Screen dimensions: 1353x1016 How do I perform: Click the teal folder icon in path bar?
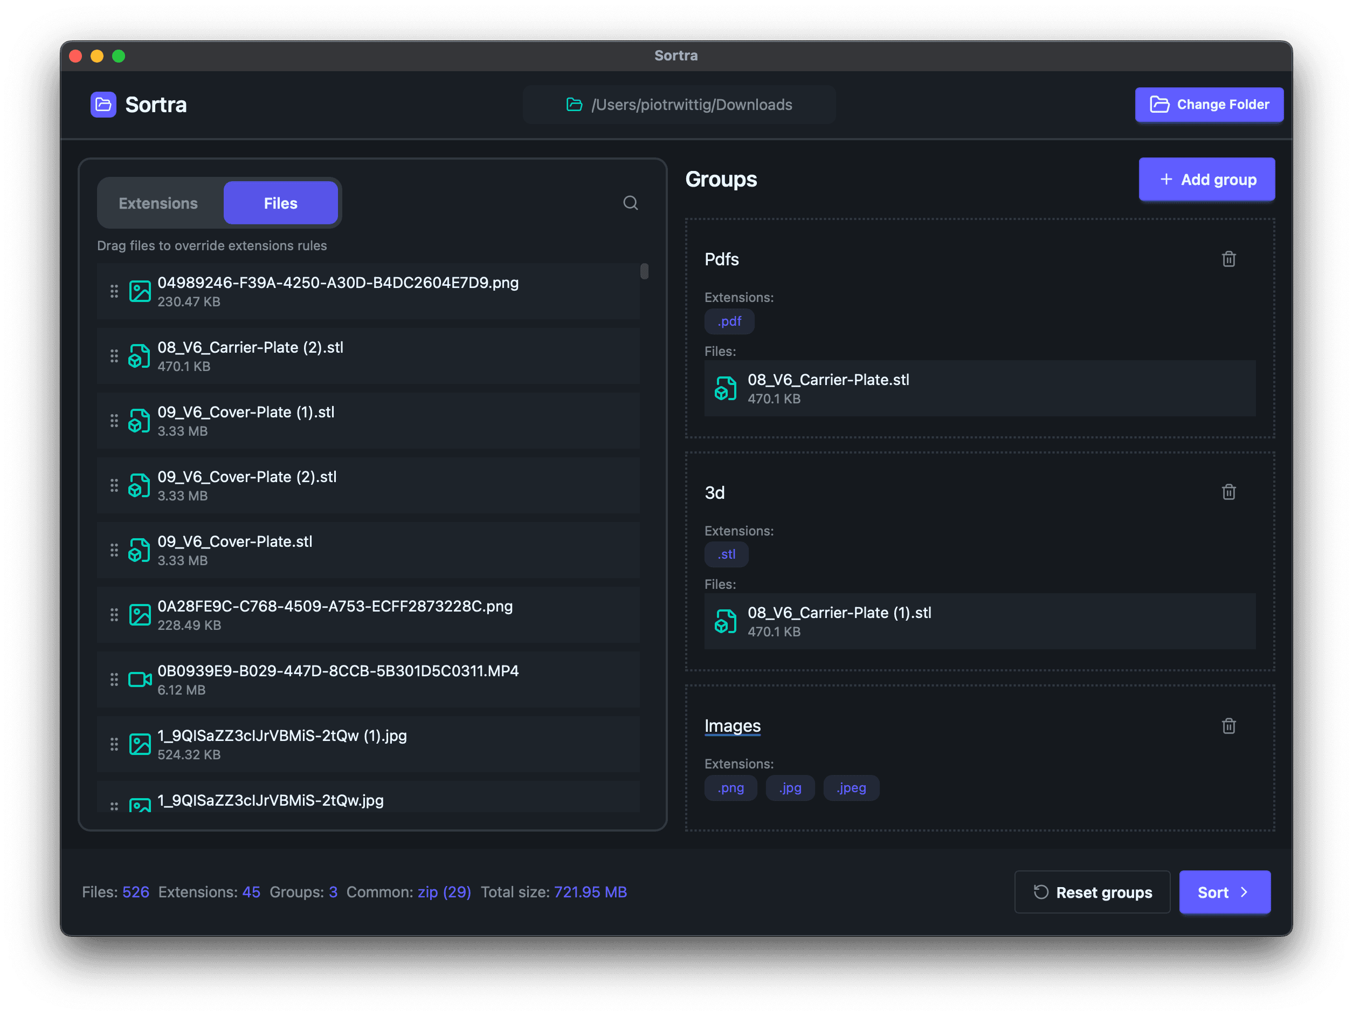coord(573,105)
